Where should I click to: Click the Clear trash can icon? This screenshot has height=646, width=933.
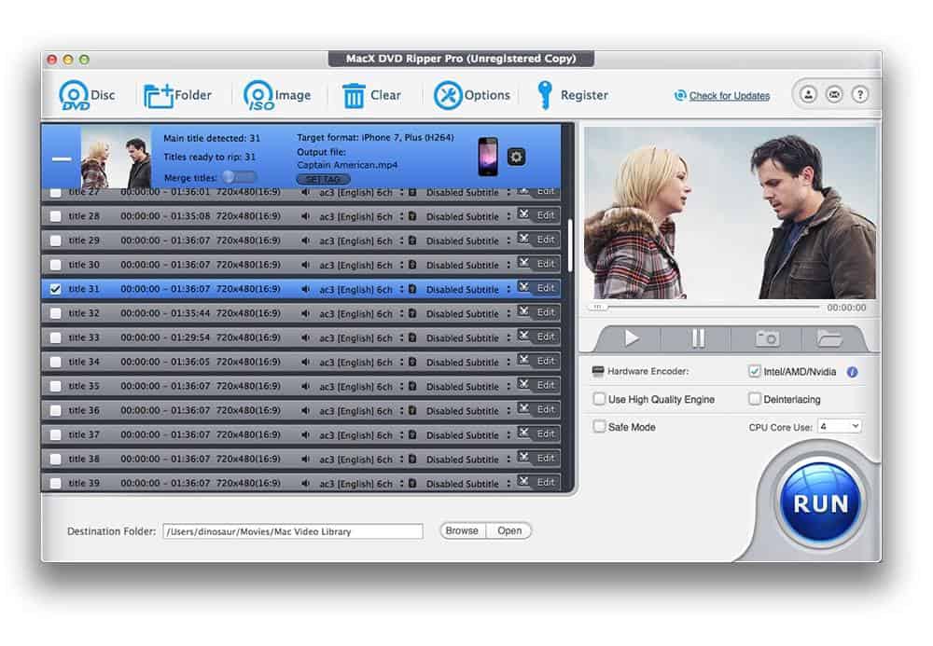pos(354,95)
